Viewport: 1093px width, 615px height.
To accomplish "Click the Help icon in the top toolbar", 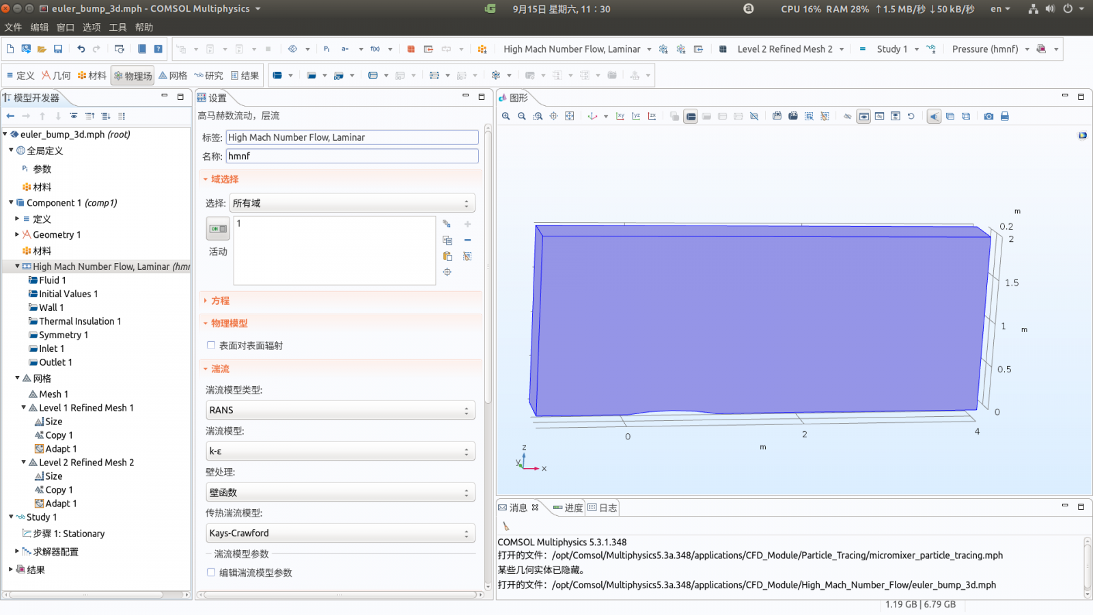I will 156,49.
